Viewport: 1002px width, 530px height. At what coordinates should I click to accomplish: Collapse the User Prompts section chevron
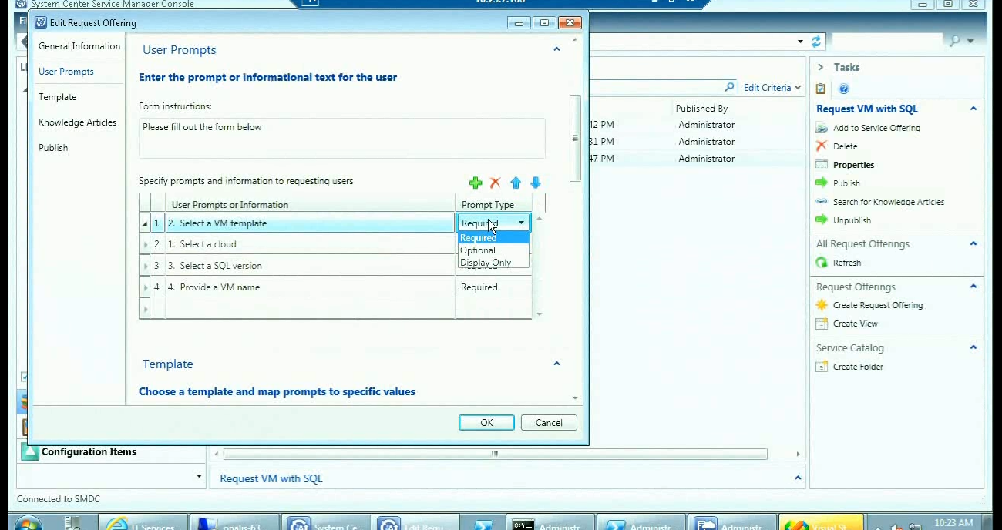coord(556,49)
